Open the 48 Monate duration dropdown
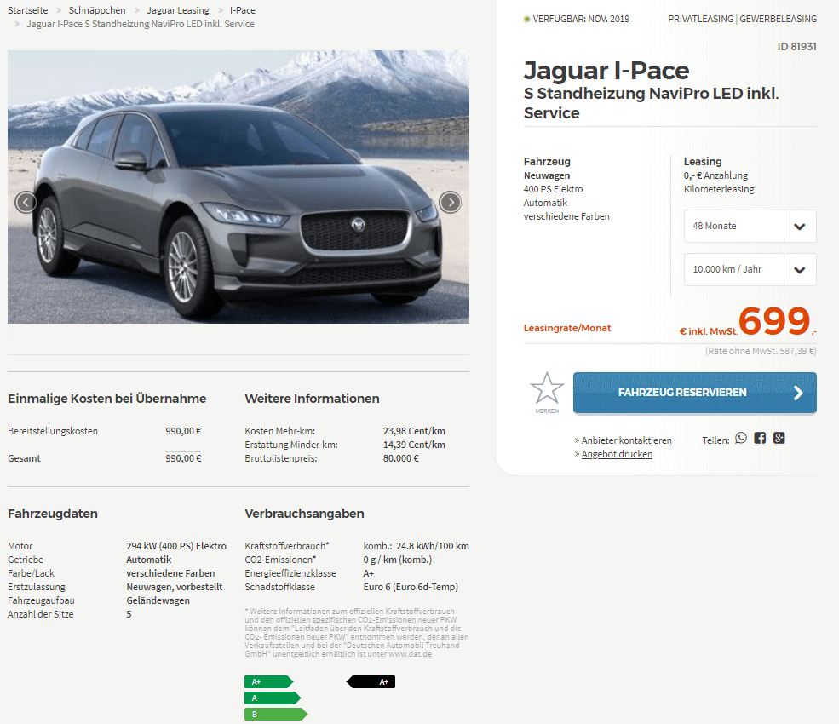The width and height of the screenshot is (839, 724). [x=750, y=226]
